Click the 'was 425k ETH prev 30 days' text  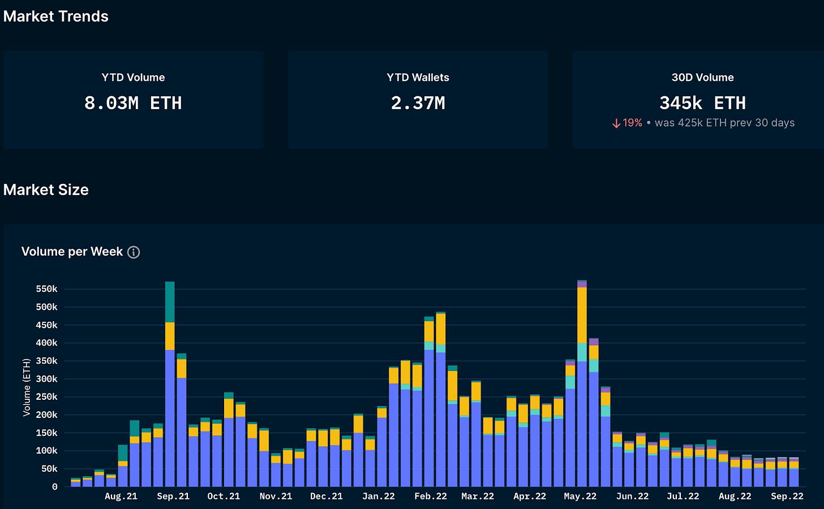724,123
